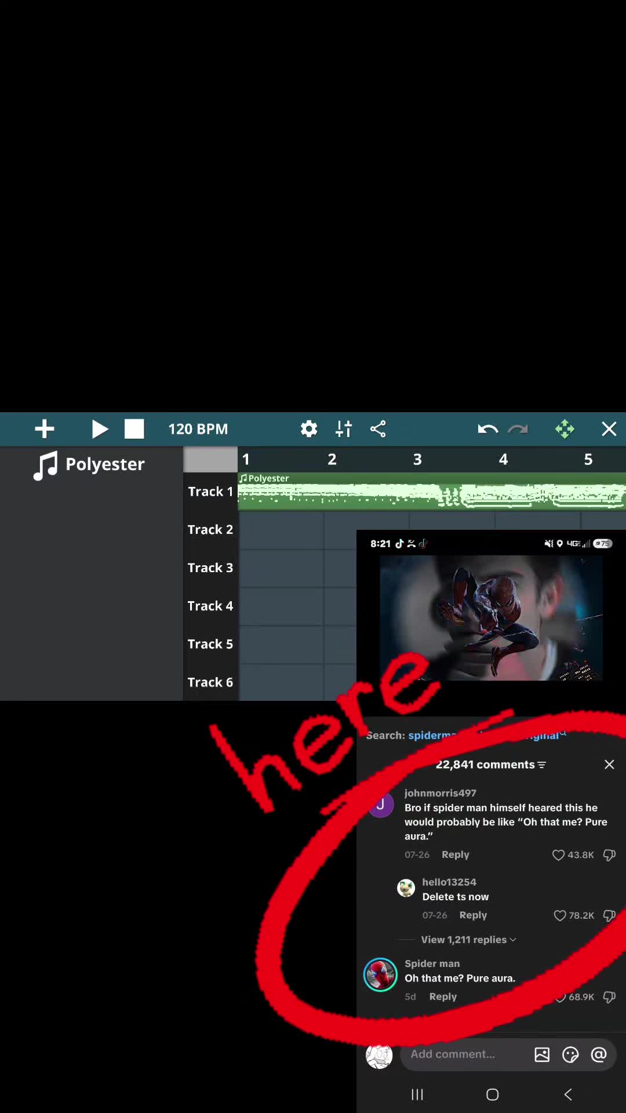The width and height of the screenshot is (626, 1113).
Task: Select the Polyester clip on Track 1
Action: (x=432, y=492)
